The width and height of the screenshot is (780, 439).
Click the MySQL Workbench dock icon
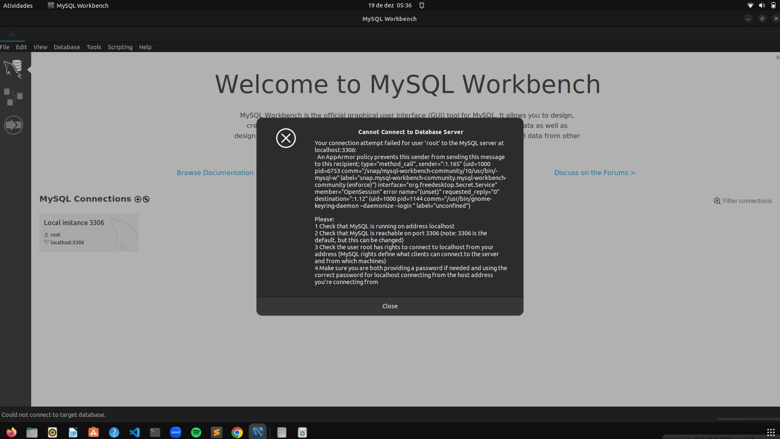(x=258, y=432)
